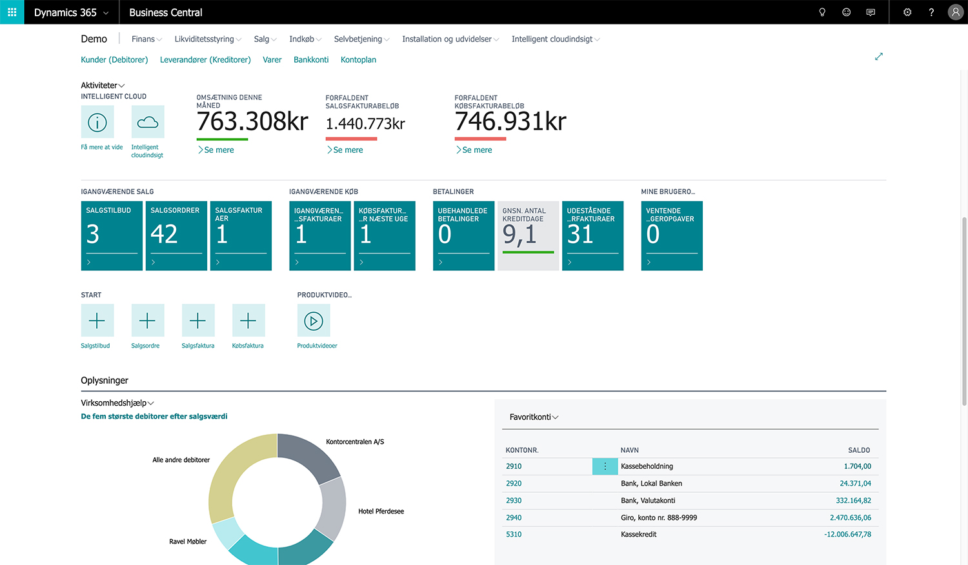
Task: Create a new Købsfaktura via plus icon
Action: (x=248, y=321)
